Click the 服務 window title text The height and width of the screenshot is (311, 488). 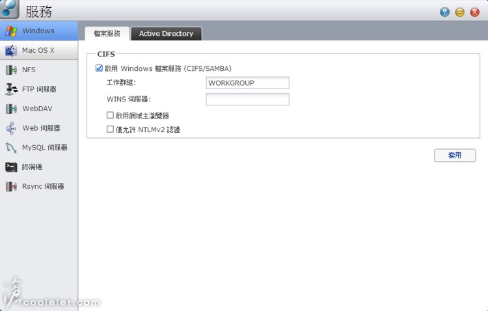pyautogui.click(x=38, y=12)
